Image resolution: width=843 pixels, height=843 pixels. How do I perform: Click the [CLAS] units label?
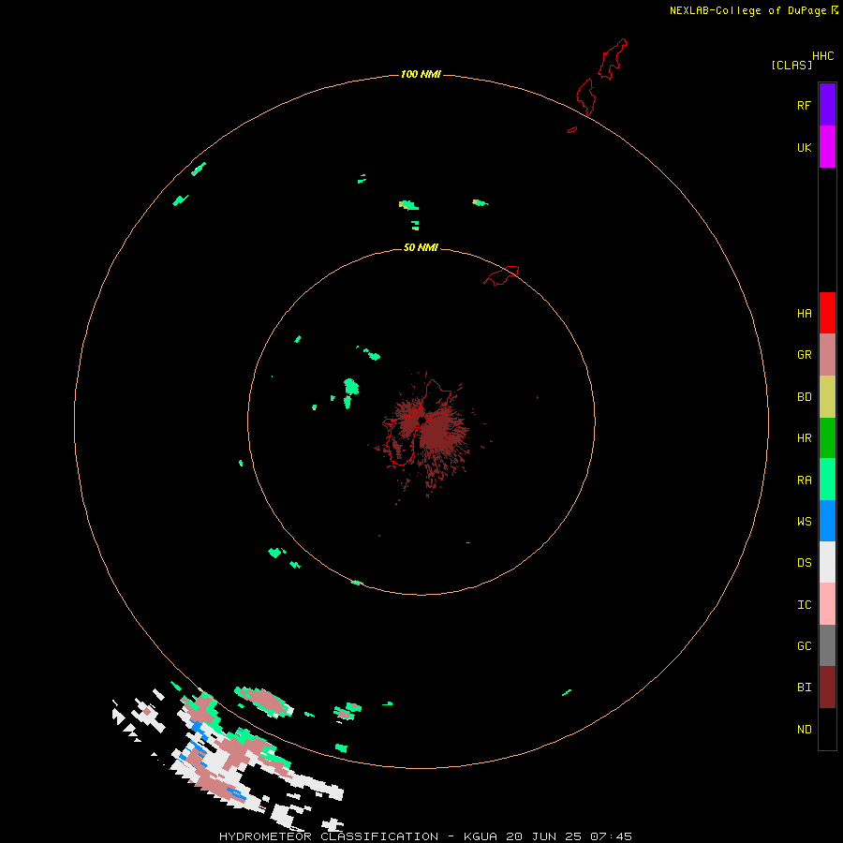791,65
